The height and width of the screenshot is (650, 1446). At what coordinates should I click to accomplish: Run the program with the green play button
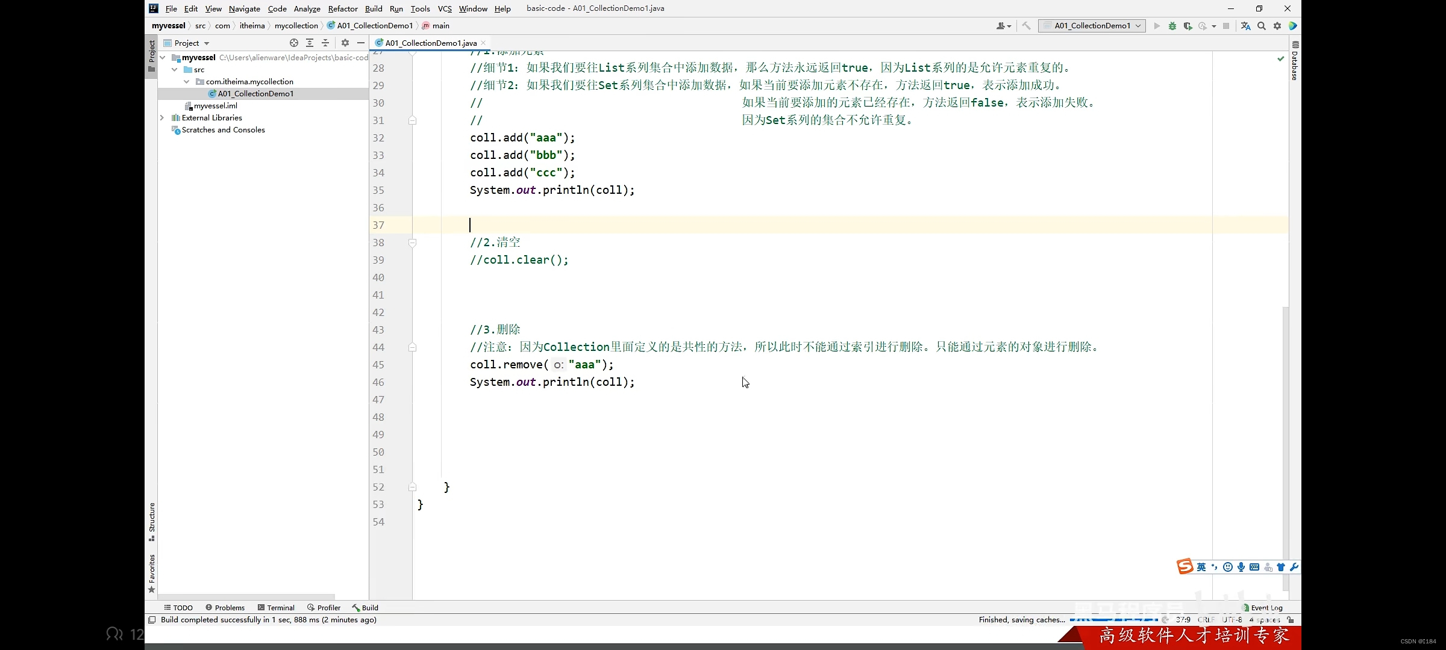tap(1156, 26)
